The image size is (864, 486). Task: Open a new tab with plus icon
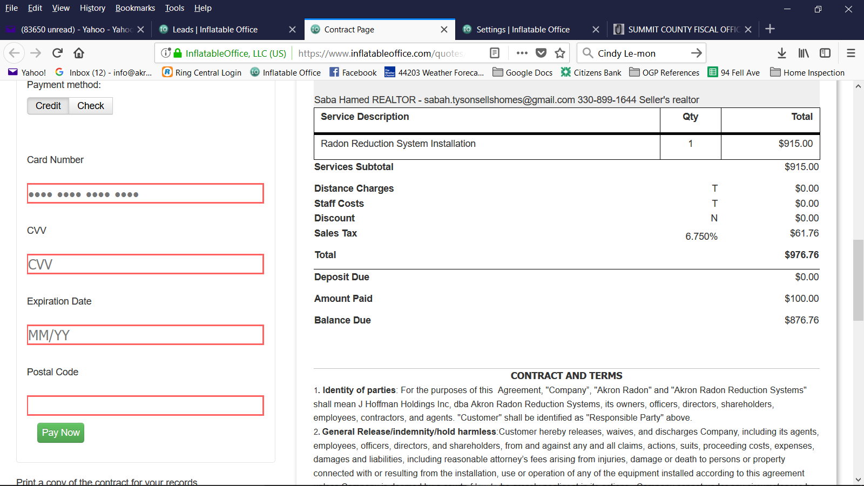(x=770, y=29)
